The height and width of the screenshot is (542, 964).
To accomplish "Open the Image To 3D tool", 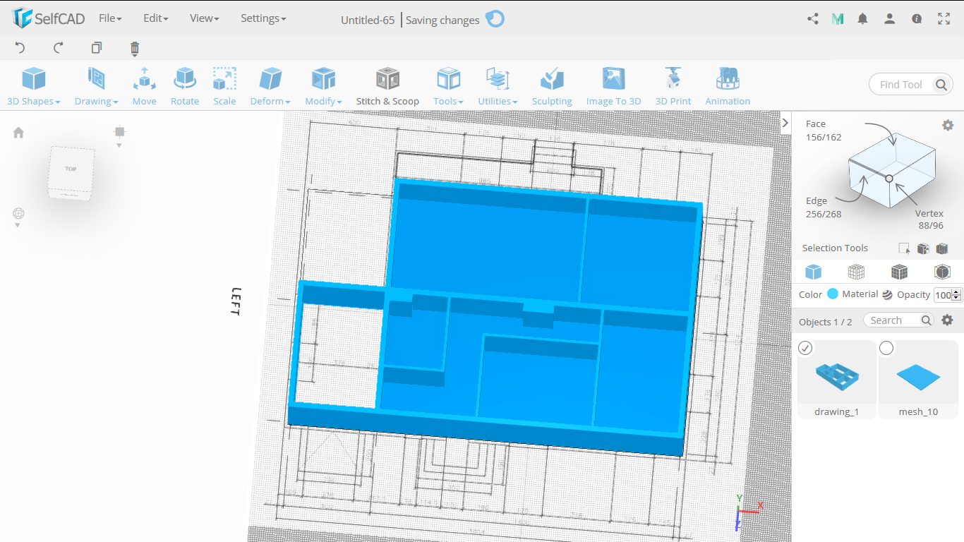I will (613, 86).
